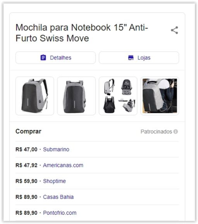Open the Americanas.com offer link

[x=63, y=165]
